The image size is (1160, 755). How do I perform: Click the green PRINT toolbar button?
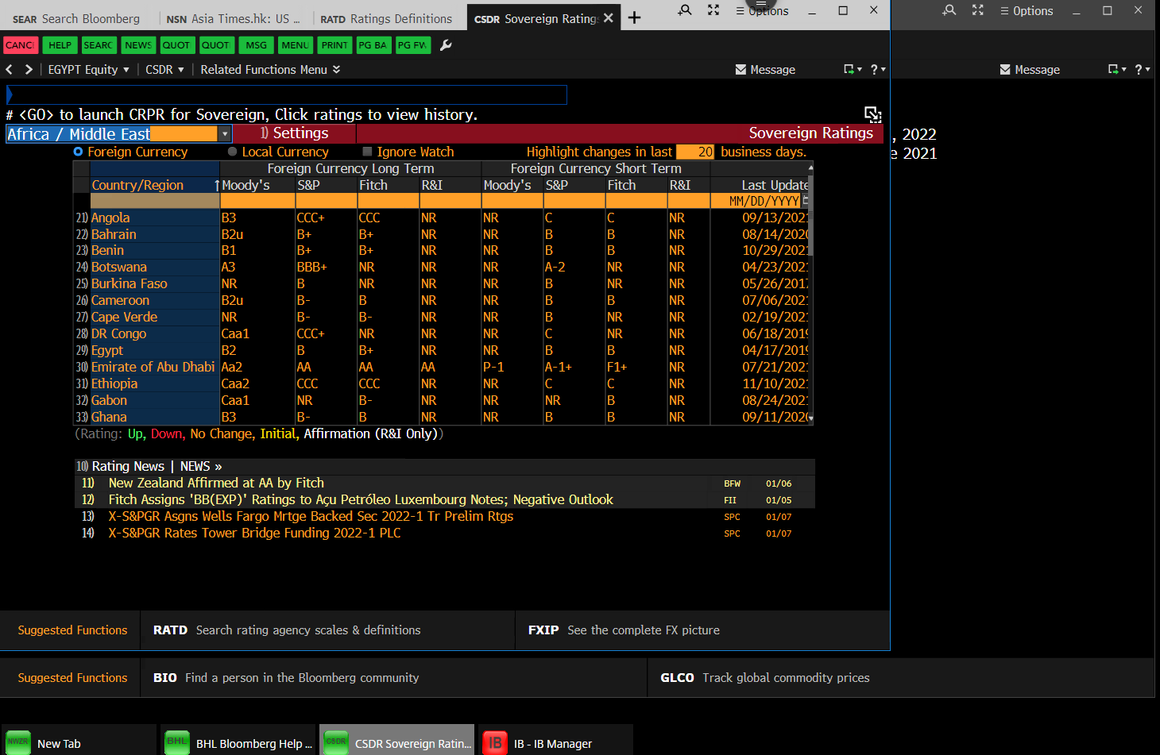[334, 45]
